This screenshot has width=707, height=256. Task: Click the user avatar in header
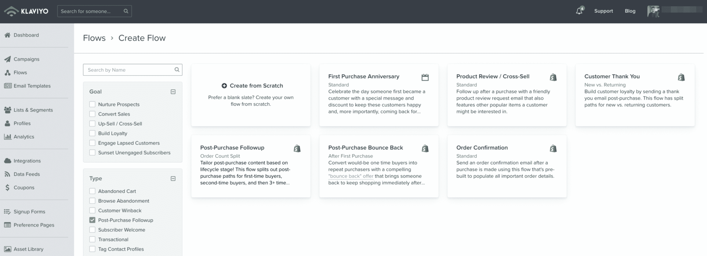pos(653,11)
